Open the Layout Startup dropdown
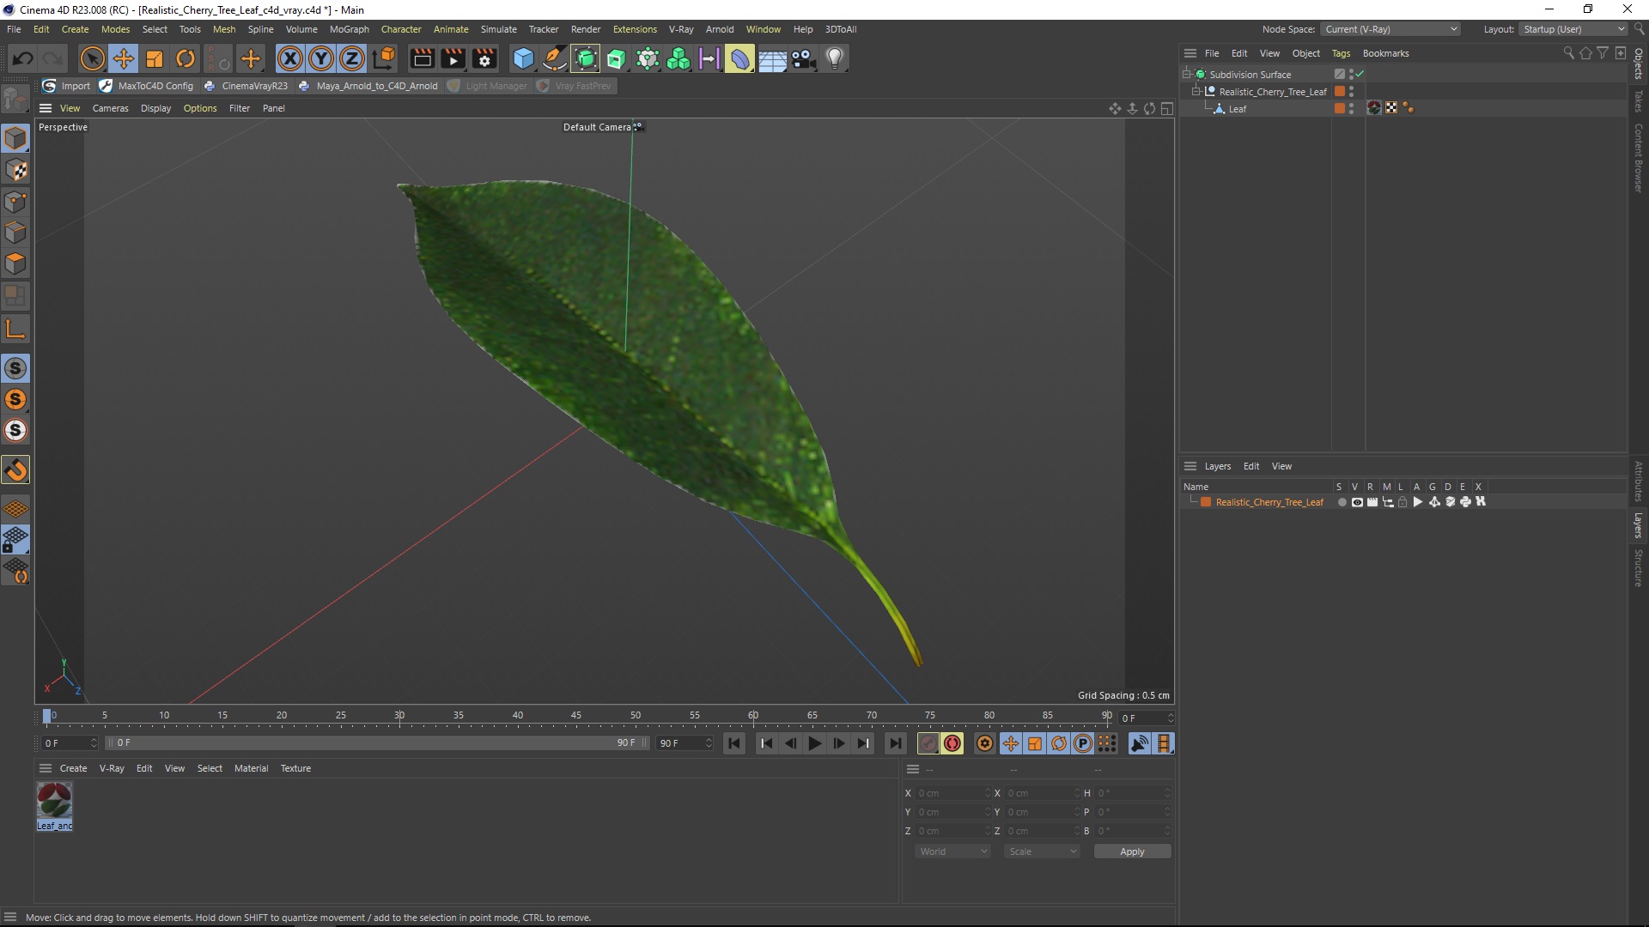1649x927 pixels. [1573, 29]
